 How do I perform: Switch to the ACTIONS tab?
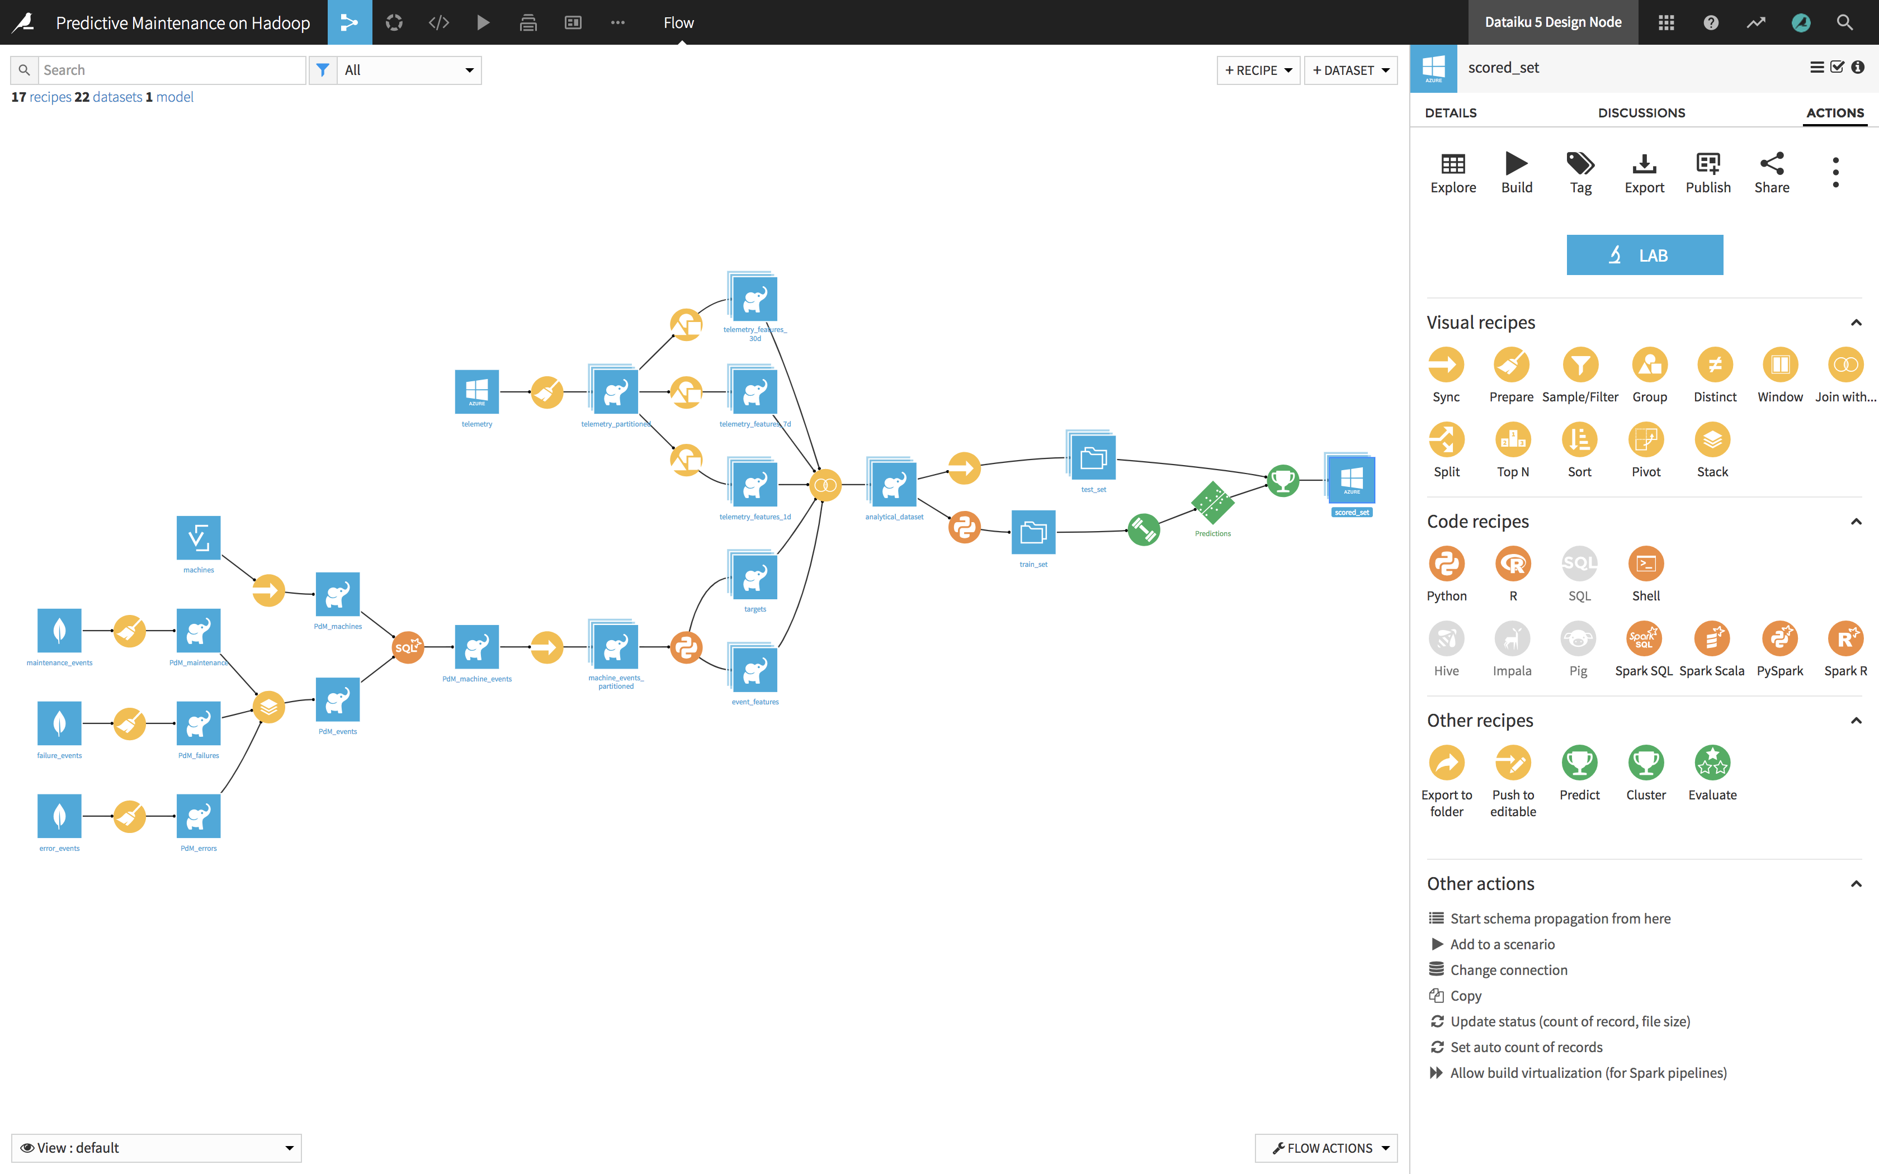(x=1835, y=112)
